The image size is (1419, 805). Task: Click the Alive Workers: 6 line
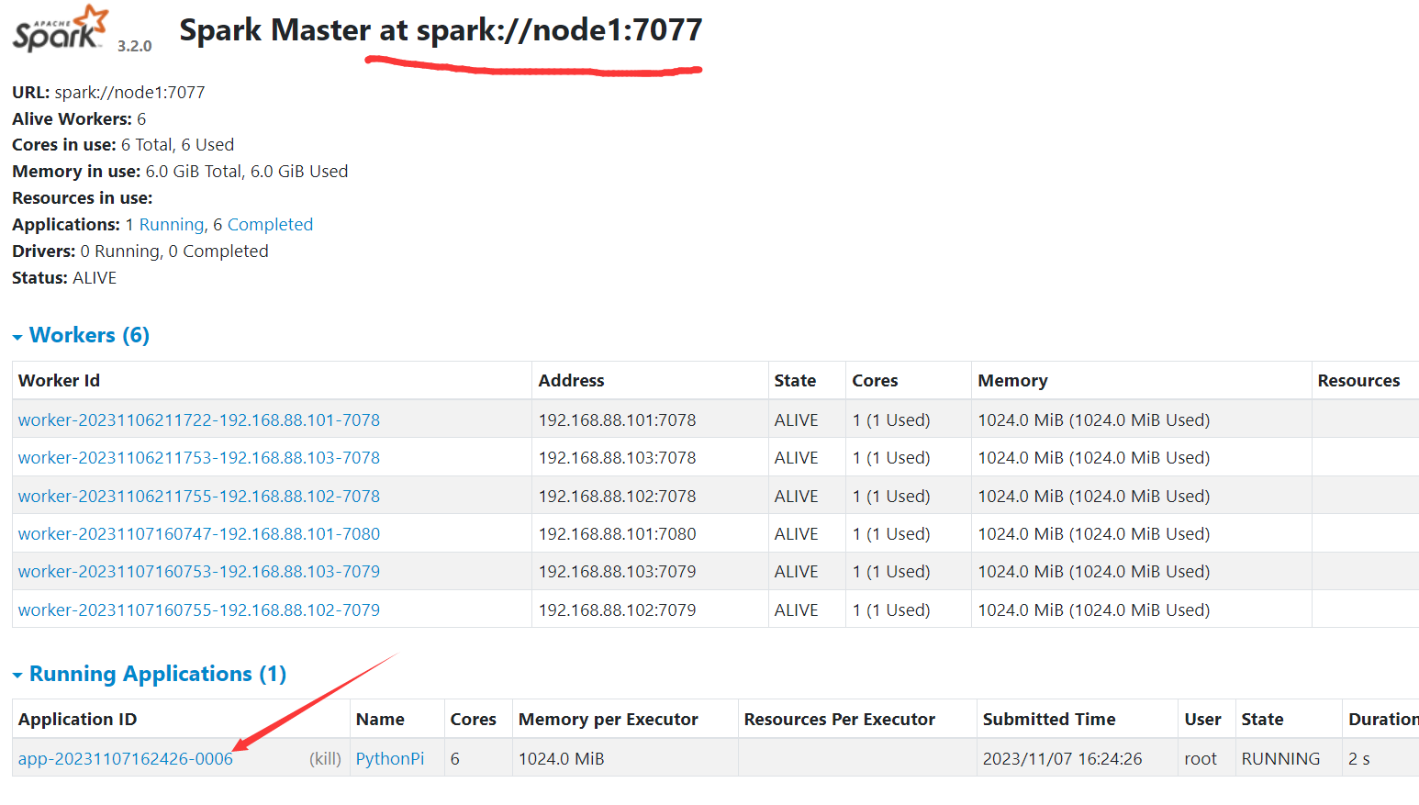[x=79, y=119]
